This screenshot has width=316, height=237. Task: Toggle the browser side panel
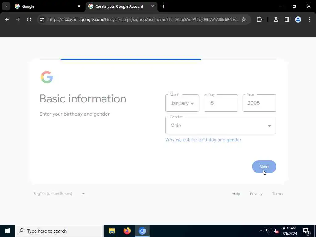click(287, 19)
